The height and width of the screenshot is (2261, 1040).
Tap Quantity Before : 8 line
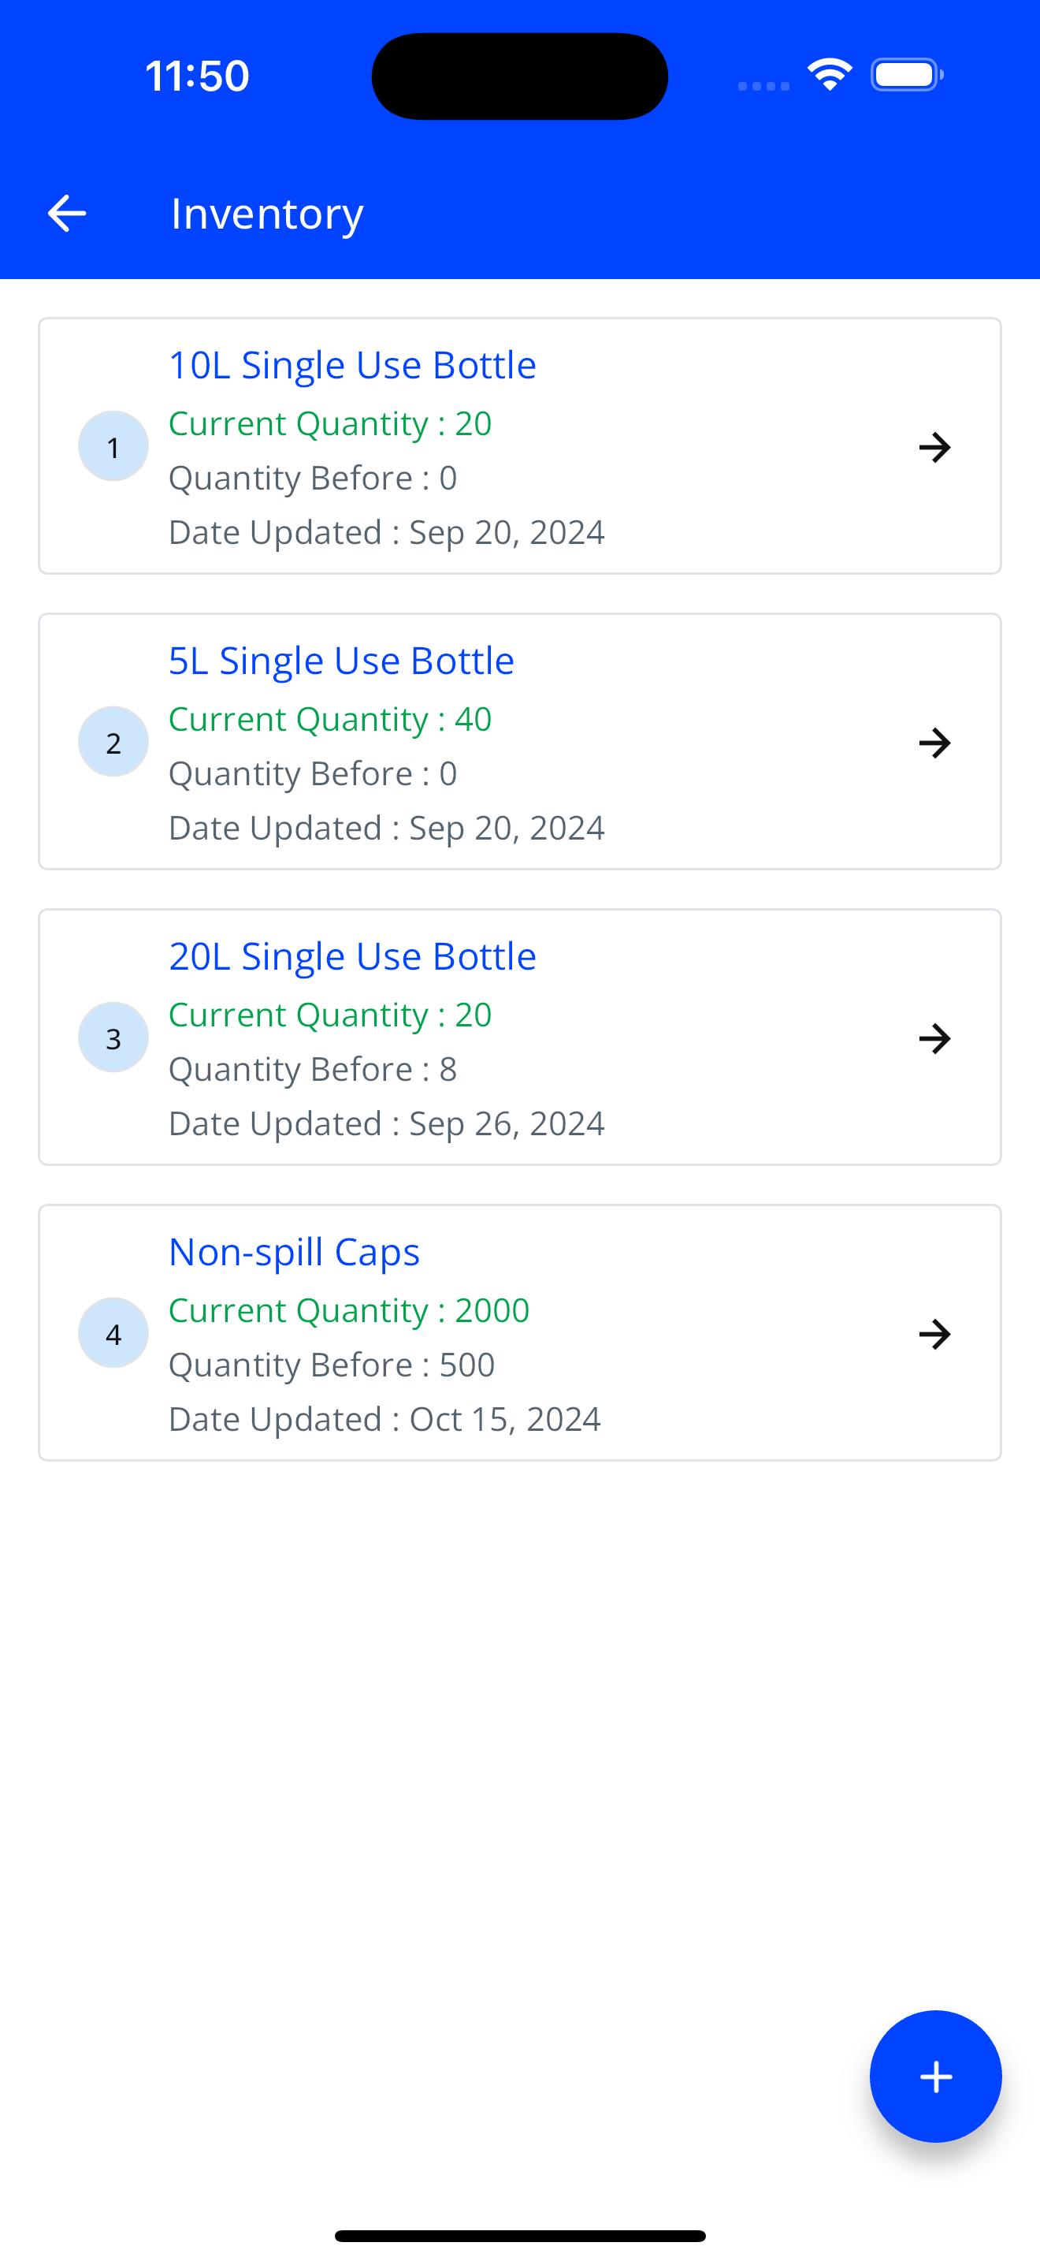(x=312, y=1069)
